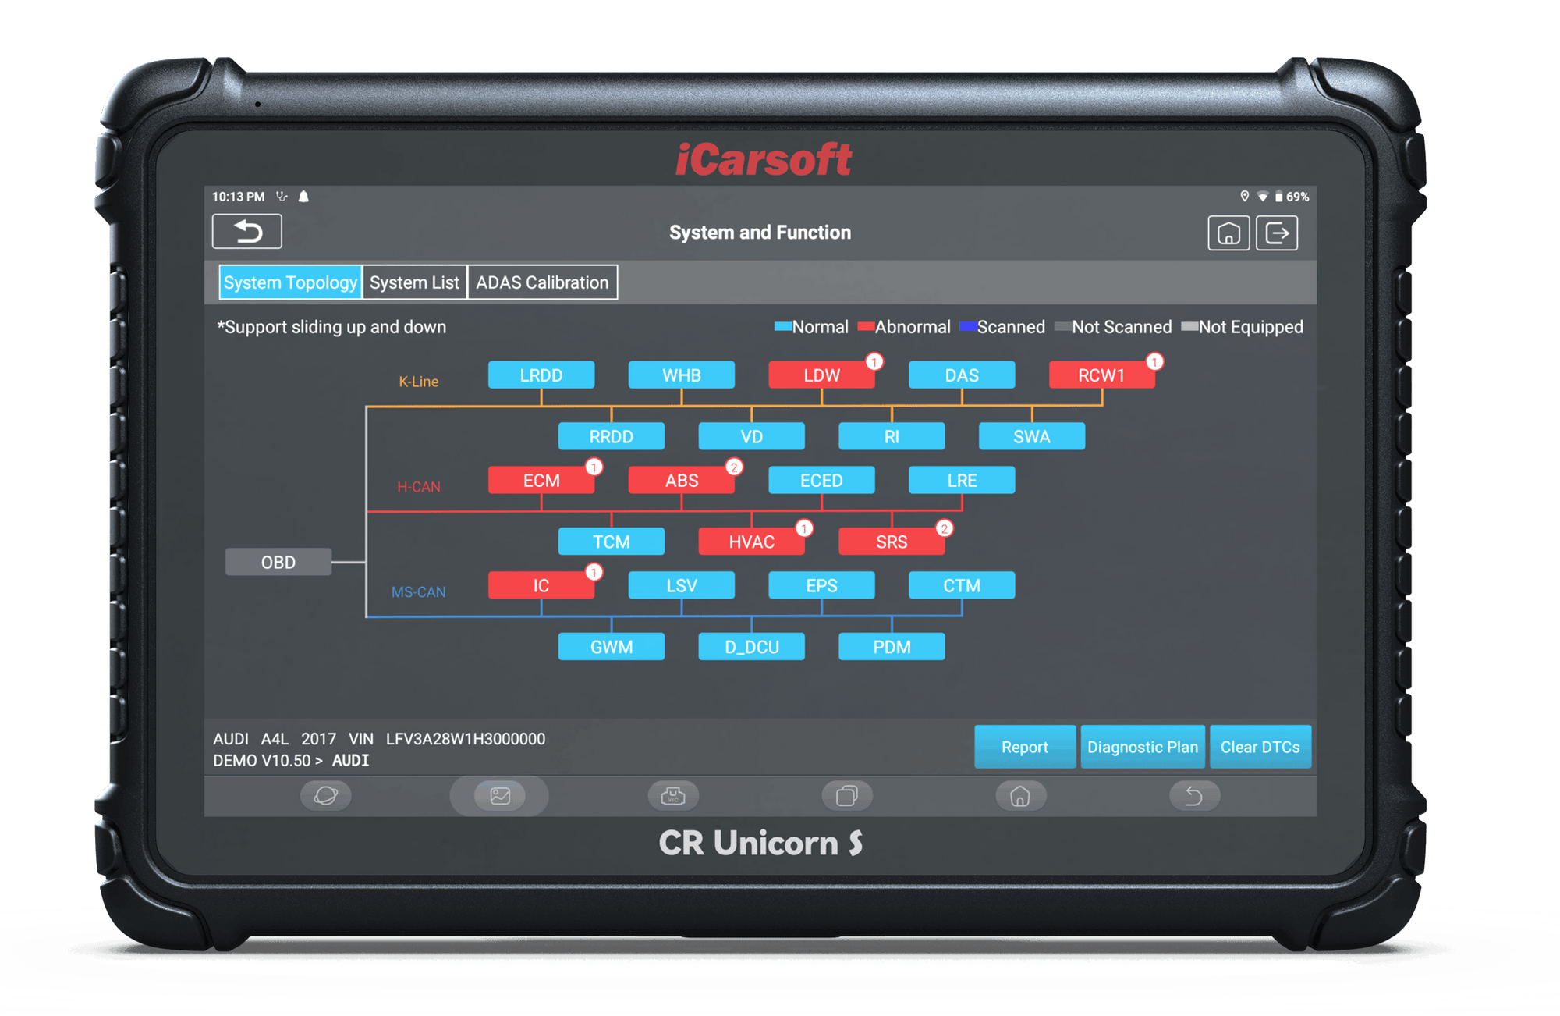Switch to the System List tab
Screen dimensions: 1560x1016
(414, 282)
